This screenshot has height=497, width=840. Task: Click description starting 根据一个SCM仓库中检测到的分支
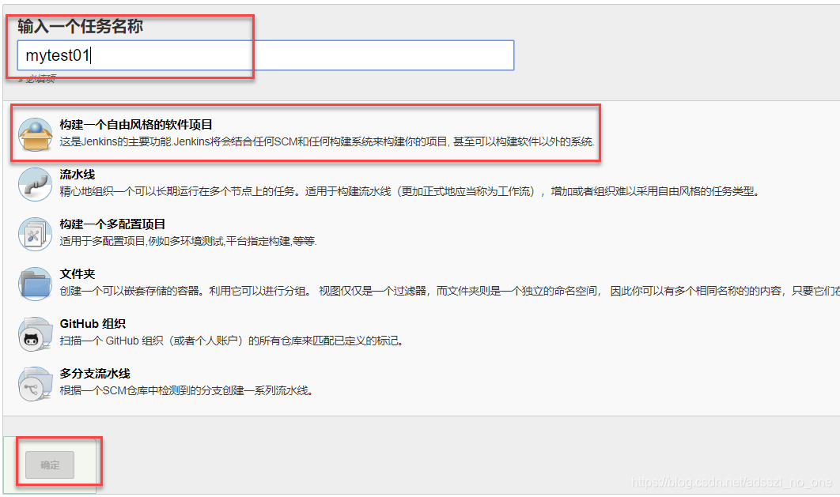coord(187,390)
